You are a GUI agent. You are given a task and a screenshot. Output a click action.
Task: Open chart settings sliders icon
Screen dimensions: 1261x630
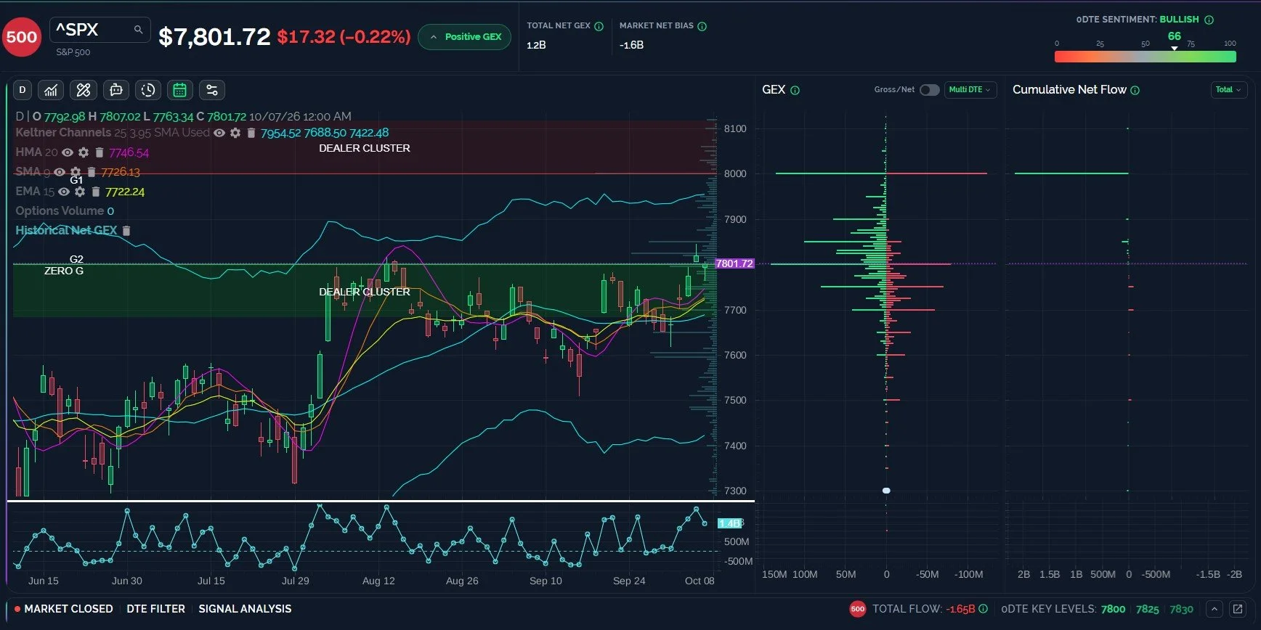click(x=212, y=90)
